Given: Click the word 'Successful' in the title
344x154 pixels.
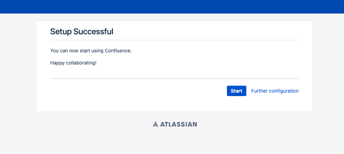Looking at the screenshot, I should (x=93, y=32).
